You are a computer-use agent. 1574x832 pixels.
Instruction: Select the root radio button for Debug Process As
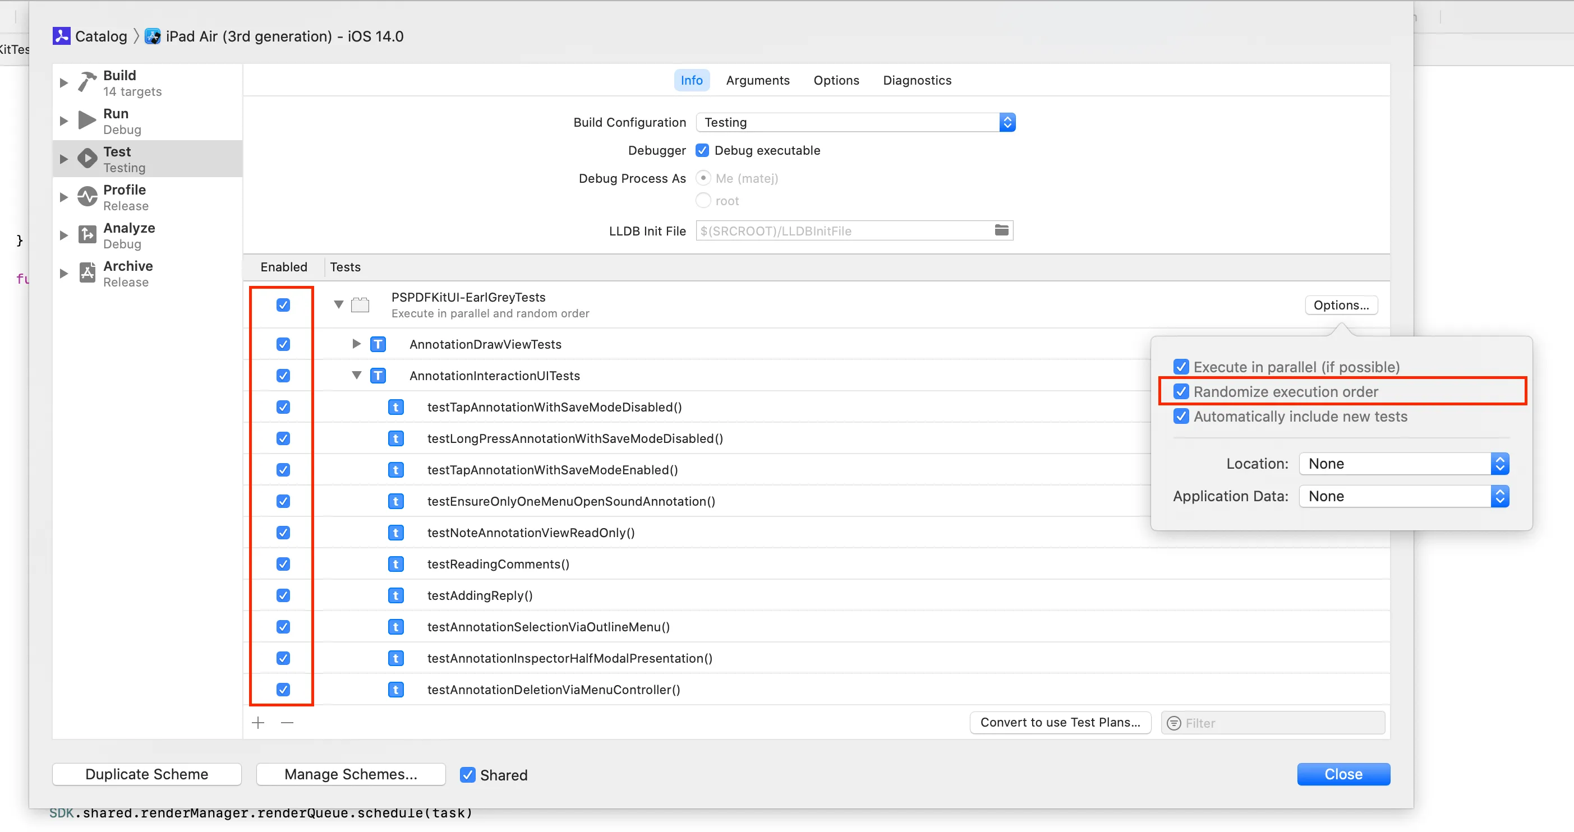pyautogui.click(x=703, y=200)
